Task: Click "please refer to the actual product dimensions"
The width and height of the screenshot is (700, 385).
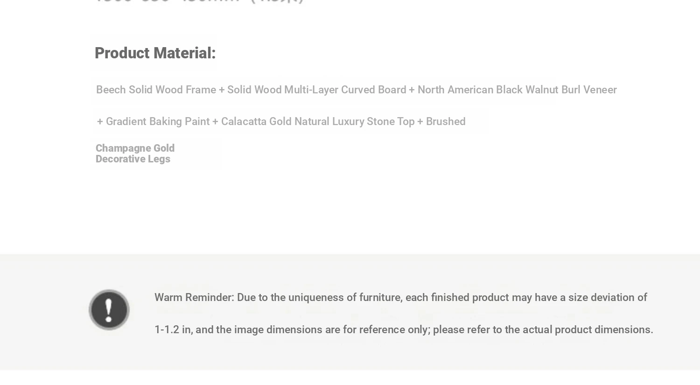Action: (543, 329)
